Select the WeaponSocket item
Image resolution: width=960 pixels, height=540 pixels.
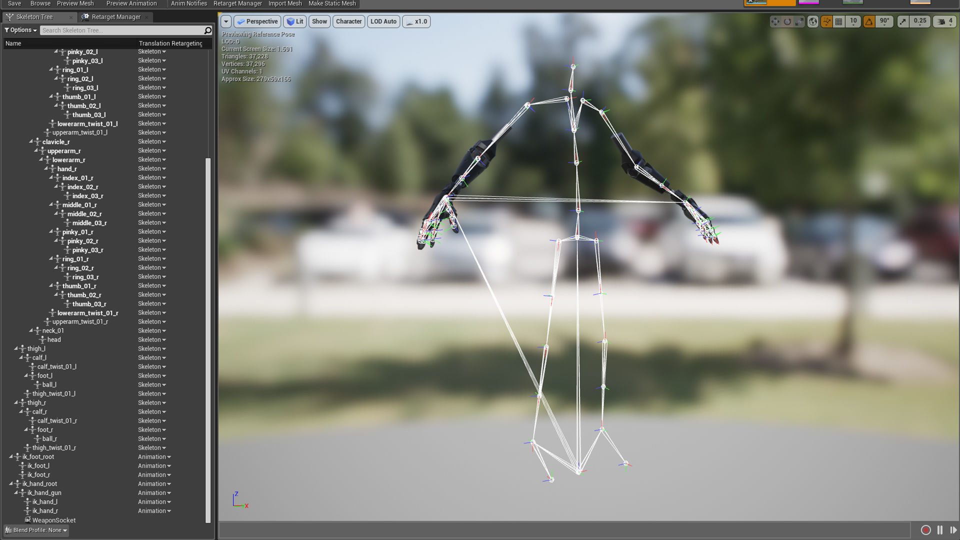point(54,520)
